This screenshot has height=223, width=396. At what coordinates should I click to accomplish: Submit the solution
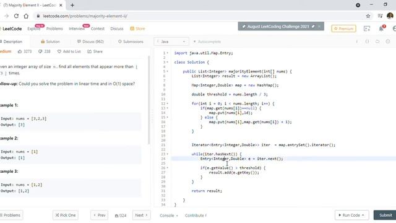coord(385,215)
